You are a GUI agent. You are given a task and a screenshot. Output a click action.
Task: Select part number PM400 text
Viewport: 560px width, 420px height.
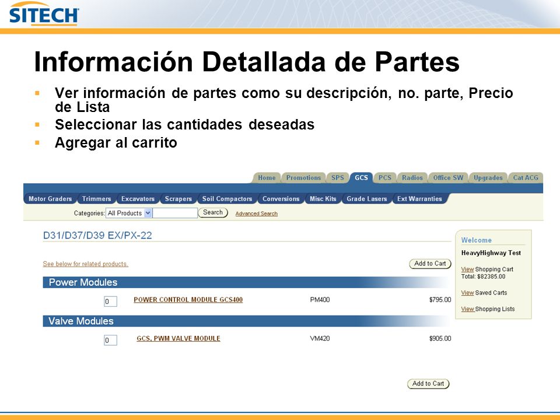coord(320,300)
